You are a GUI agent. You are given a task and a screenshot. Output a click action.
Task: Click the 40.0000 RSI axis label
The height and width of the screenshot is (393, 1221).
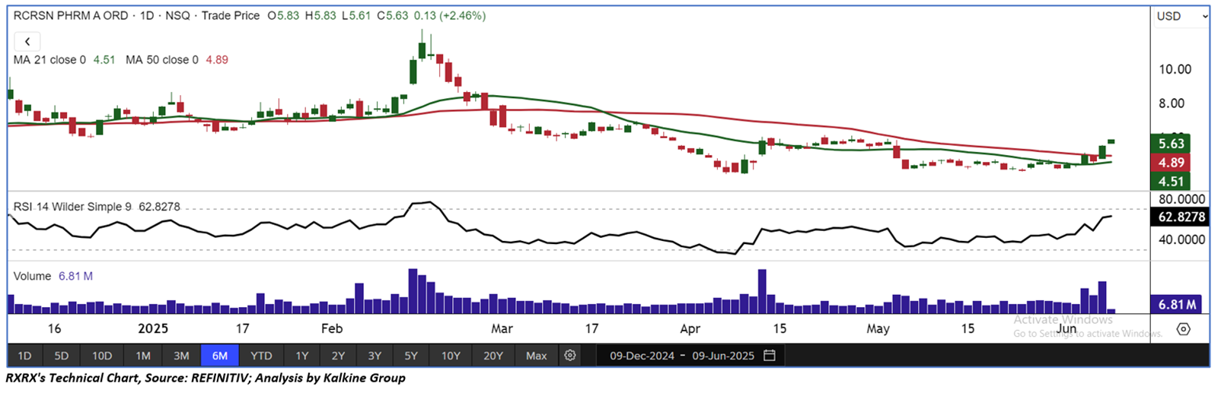click(x=1181, y=239)
